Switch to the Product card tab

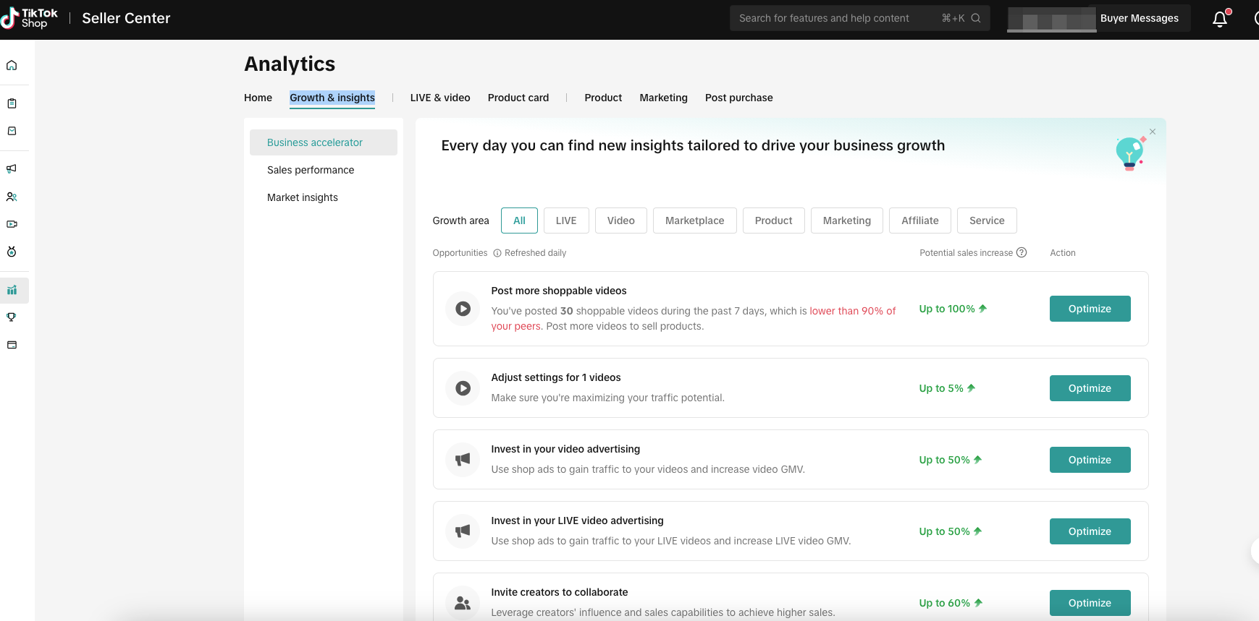[518, 98]
